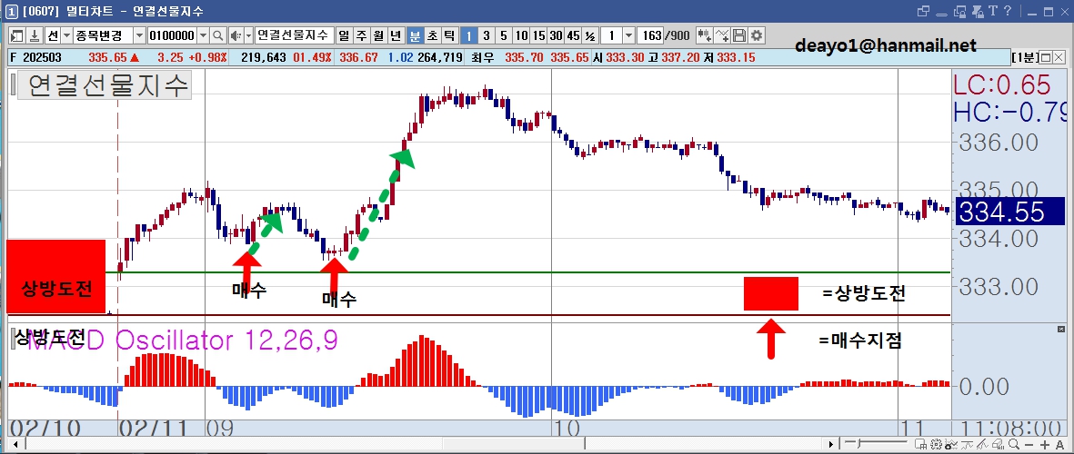The image size is (1074, 454).
Task: Click the trend line drawing bottom icon
Action: tap(982, 444)
